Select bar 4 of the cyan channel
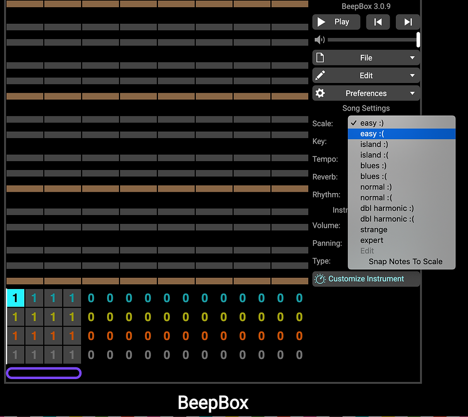This screenshot has height=417, width=468. (72, 298)
